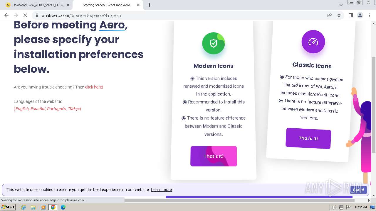Switch website language to English
The image size is (376, 211).
[22, 109]
